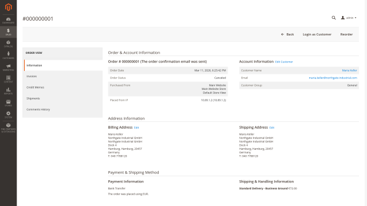Click the maria.keller email address link
This screenshot has width=367, height=206.
[333, 78]
